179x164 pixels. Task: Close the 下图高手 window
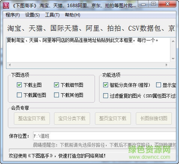click(x=167, y=4)
